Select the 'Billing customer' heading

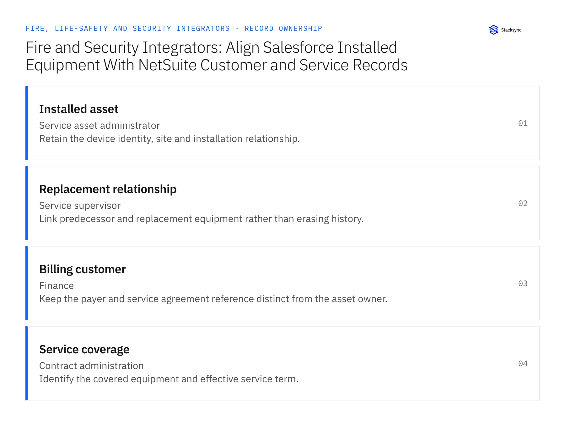[83, 269]
